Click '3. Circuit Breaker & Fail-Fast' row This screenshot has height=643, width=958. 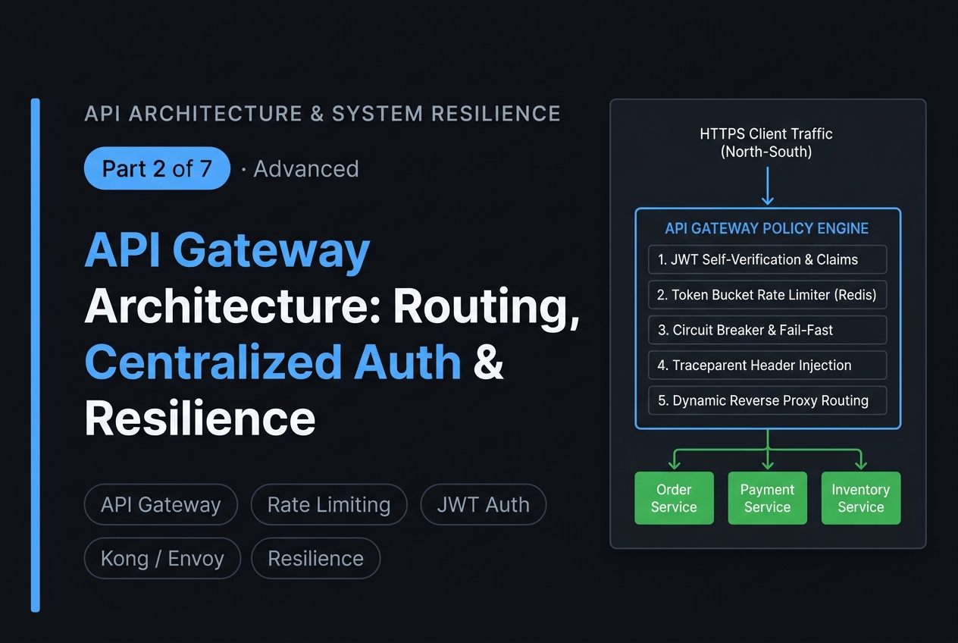[x=767, y=330]
